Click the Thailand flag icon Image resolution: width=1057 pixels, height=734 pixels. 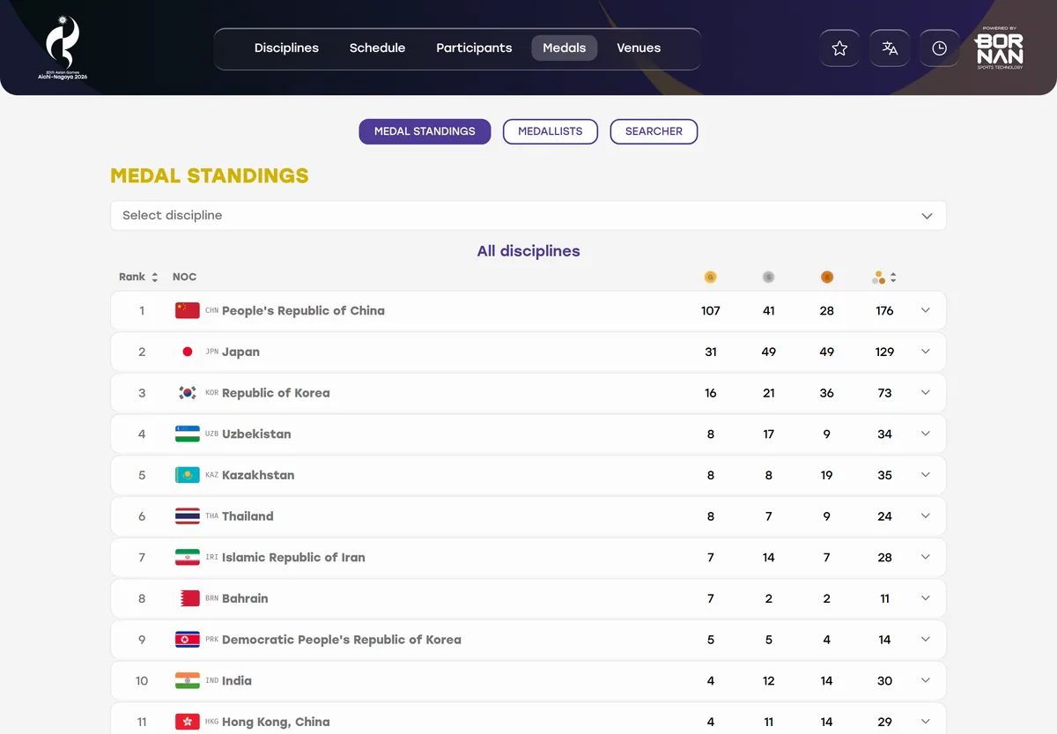pos(188,516)
